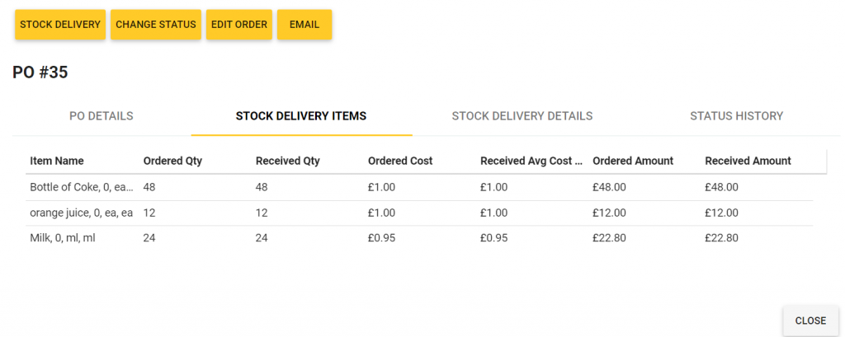Click the Ordered Qty column header
This screenshot has height=337, width=845.
click(x=172, y=161)
